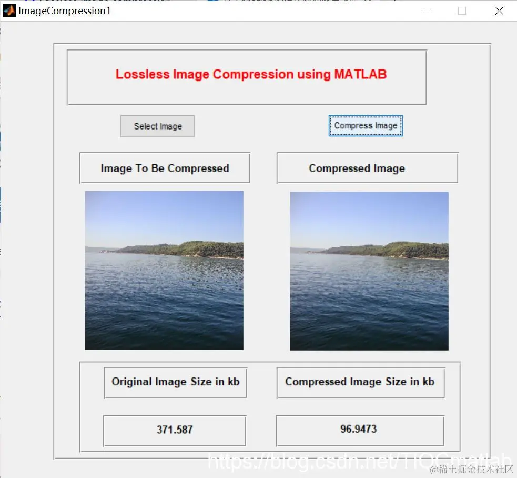Close the ImageCompression1 window

point(499,11)
